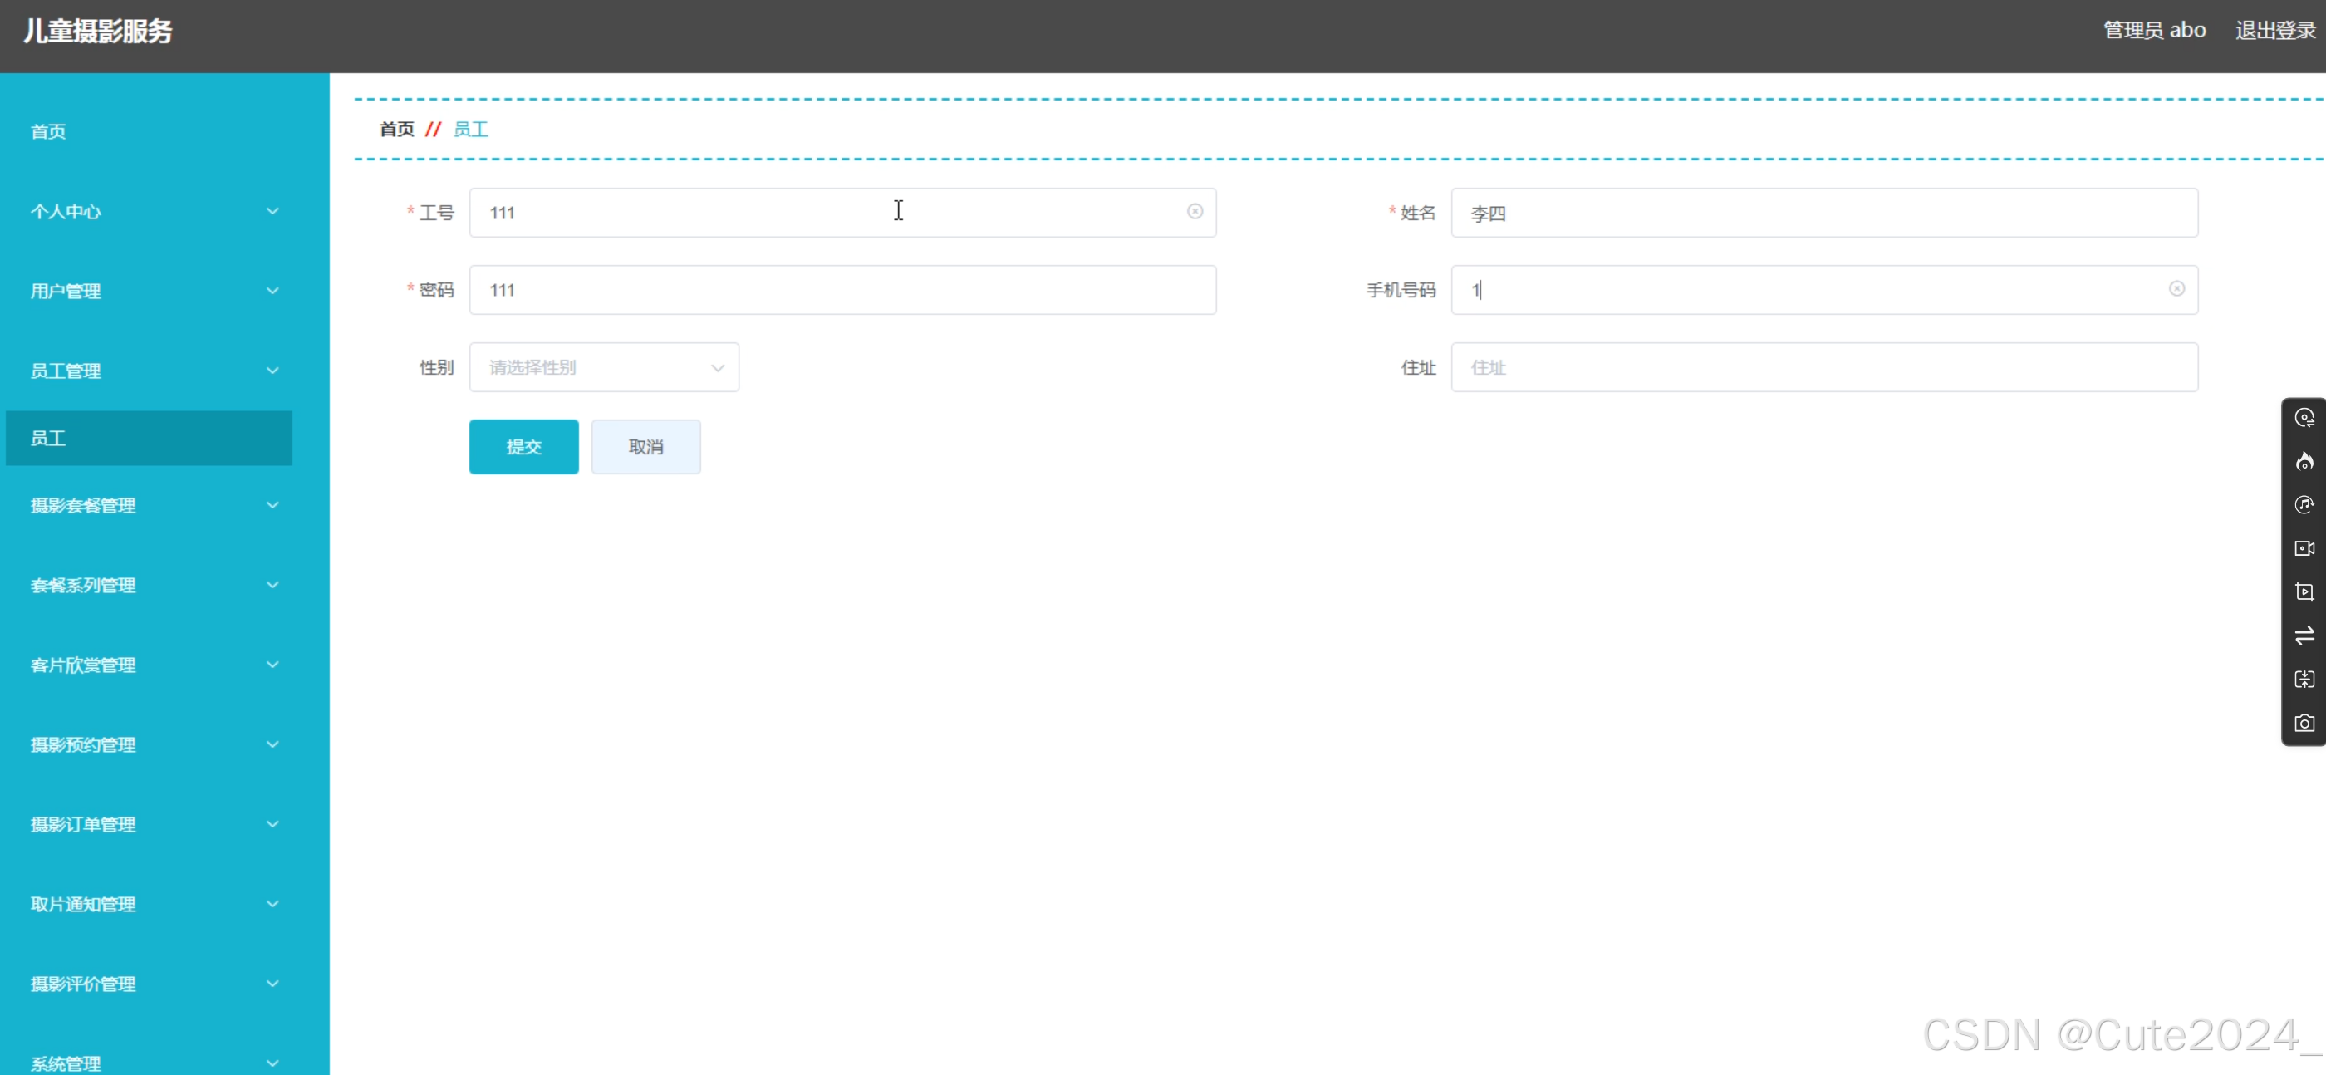Click into the 住址 address input field
The height and width of the screenshot is (1075, 2326).
click(x=1823, y=366)
